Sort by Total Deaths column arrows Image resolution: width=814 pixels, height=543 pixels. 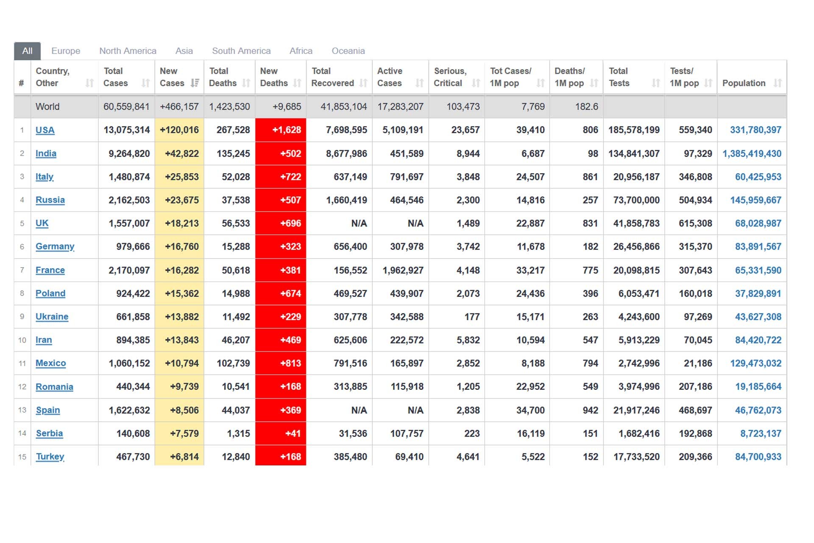point(246,83)
